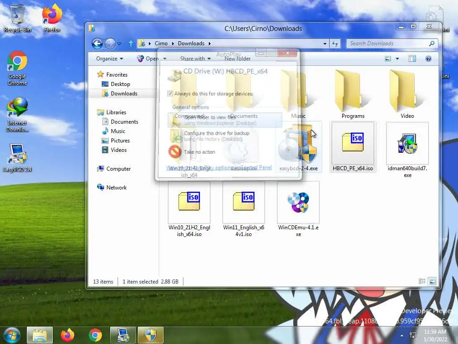Launch the EasyBCD 2.4 desktop shortcut
Viewport: 458px width, 344px height.
[17, 157]
